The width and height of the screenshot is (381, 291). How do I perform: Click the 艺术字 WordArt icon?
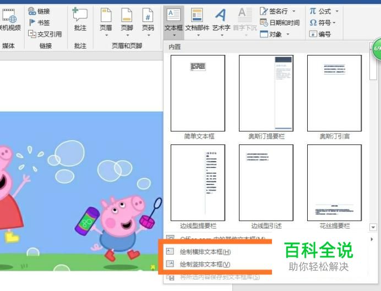click(x=221, y=15)
